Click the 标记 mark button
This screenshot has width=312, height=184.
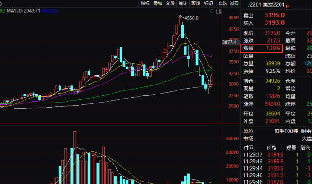tap(208, 4)
